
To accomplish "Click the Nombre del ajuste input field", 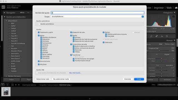I will (98, 13).
